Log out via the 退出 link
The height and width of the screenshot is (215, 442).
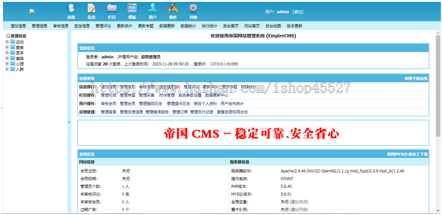pyautogui.click(x=298, y=12)
